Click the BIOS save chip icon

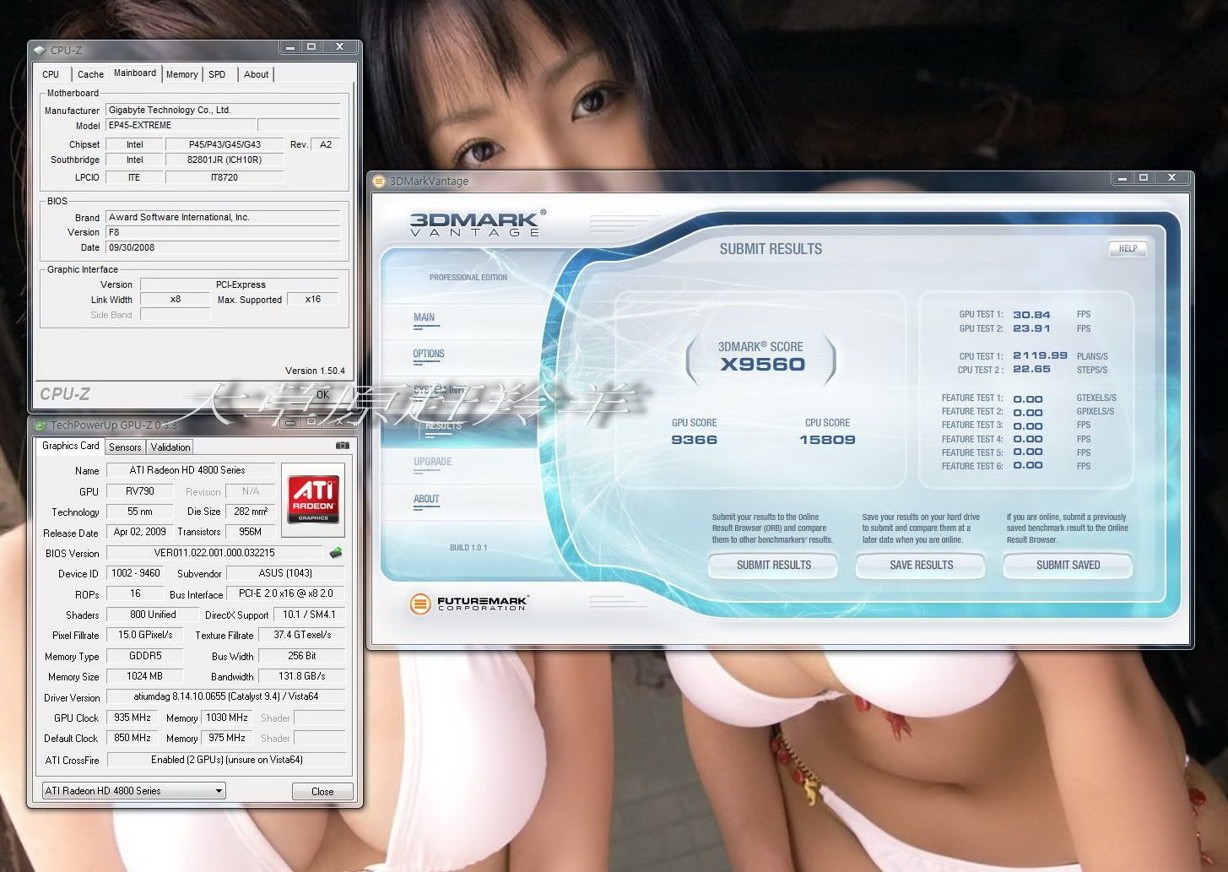[336, 553]
